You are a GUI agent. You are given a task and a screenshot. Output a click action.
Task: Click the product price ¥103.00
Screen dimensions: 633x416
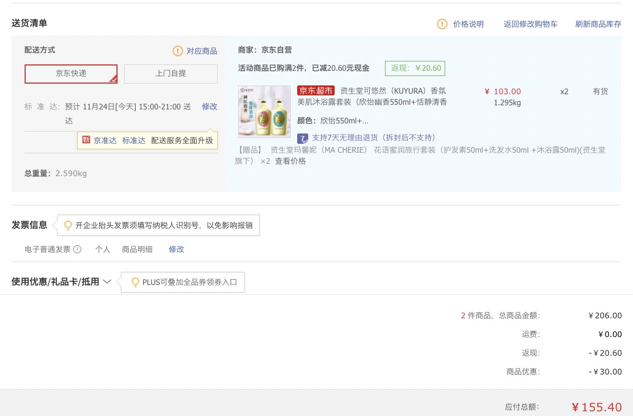click(503, 92)
